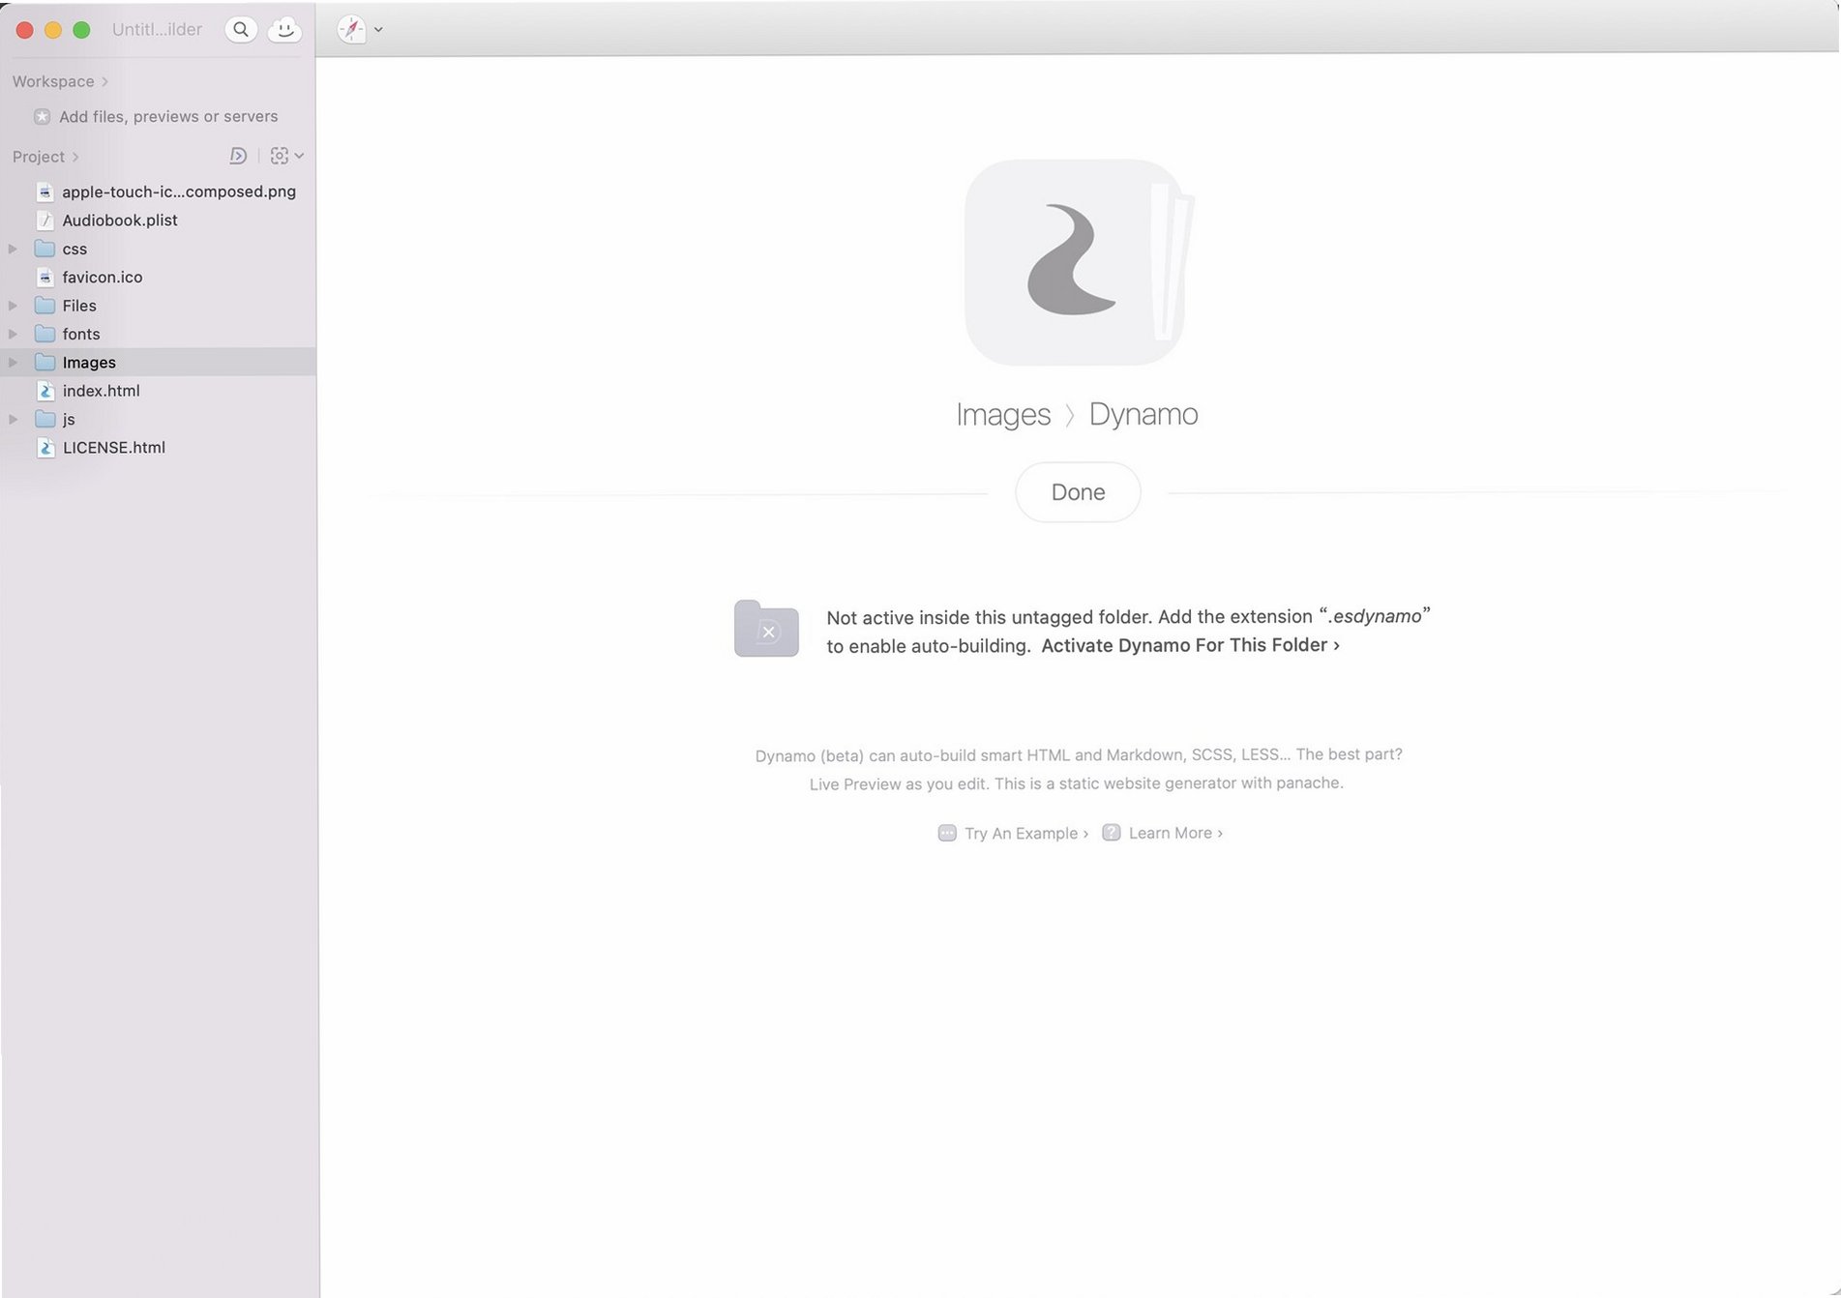This screenshot has height=1298, width=1841.
Task: Click the LICENSE.html file icon
Action: 45,447
